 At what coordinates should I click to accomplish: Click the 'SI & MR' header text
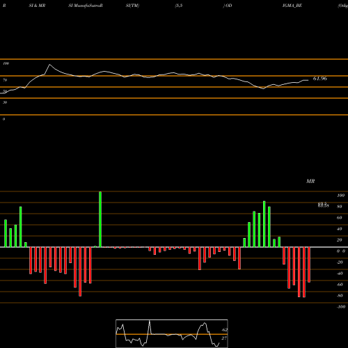(37, 6)
